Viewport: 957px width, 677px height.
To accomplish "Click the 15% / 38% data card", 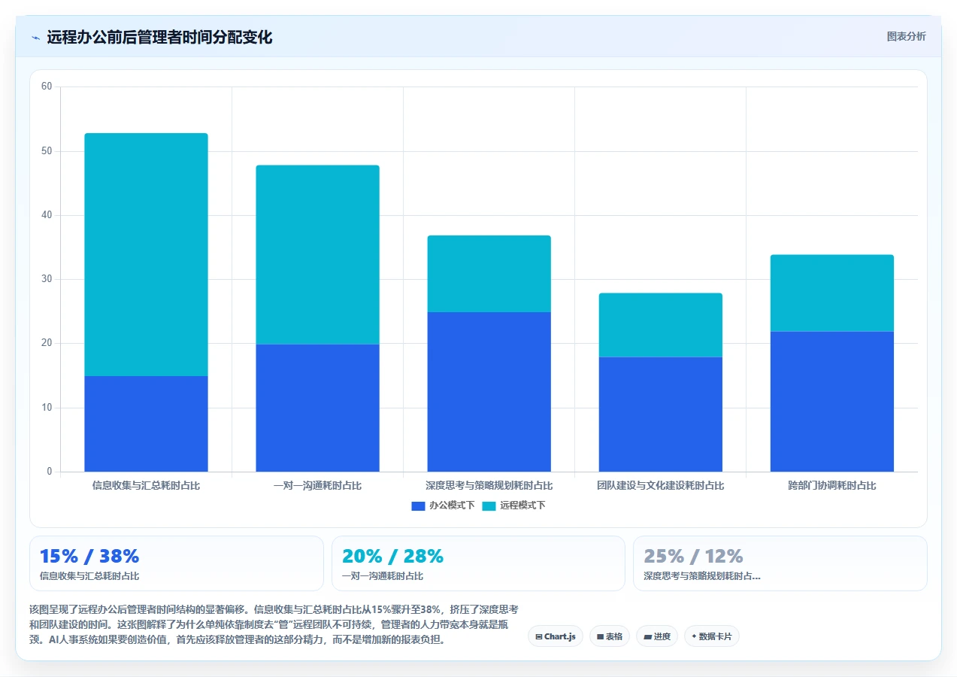I will click(x=177, y=563).
